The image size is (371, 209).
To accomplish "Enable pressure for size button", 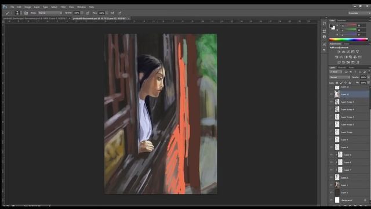I will [x=120, y=13].
